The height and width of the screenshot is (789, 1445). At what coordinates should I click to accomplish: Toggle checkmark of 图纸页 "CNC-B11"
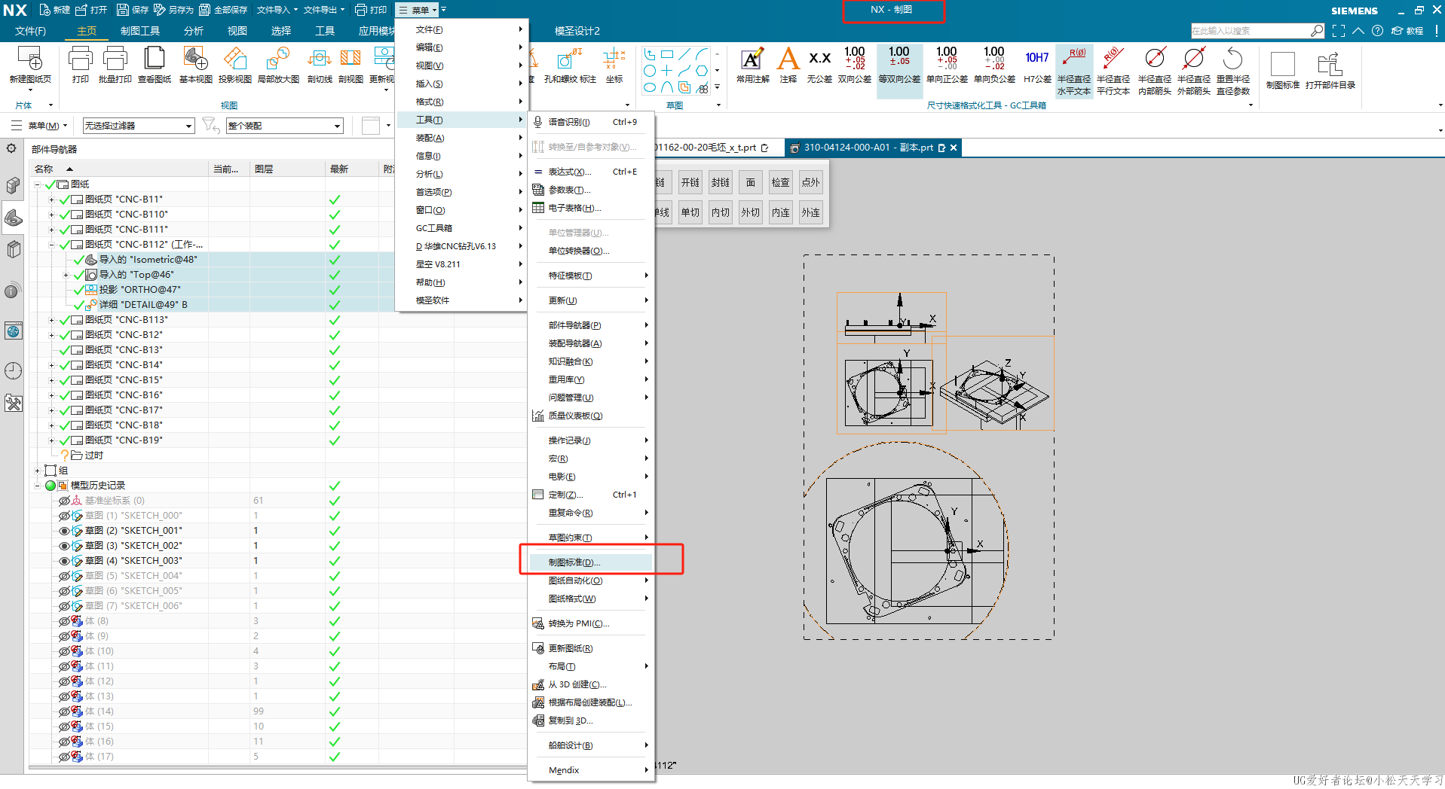(65, 200)
